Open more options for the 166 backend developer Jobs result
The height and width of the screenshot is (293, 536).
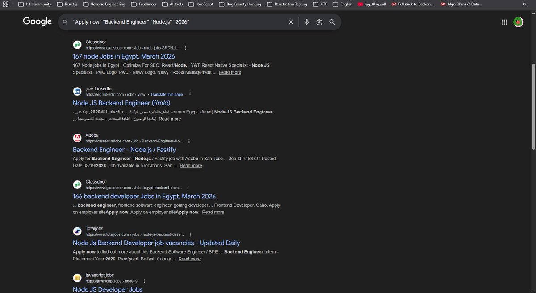click(187, 188)
